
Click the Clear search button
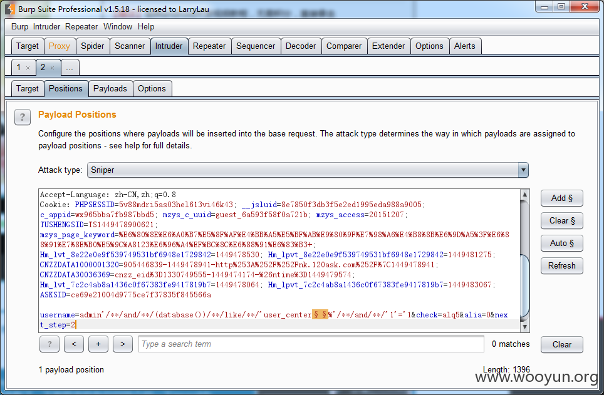point(561,344)
